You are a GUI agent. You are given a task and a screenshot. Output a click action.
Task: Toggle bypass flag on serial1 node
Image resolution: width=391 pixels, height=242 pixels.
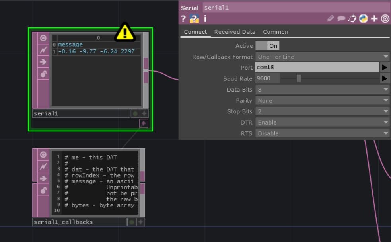point(43,50)
